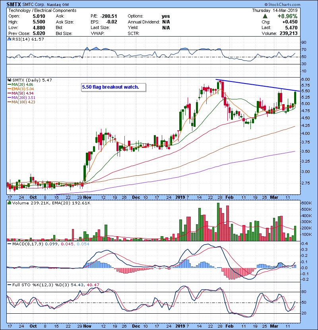Image resolution: width=318 pixels, height=330 pixels.
Task: Click the stochastic %K value 54.43
Action: (x=78, y=285)
